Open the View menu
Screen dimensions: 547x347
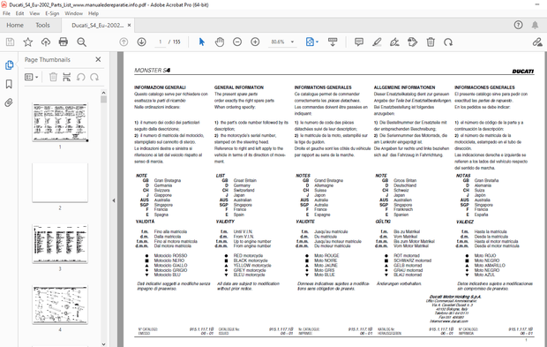[x=34, y=13]
